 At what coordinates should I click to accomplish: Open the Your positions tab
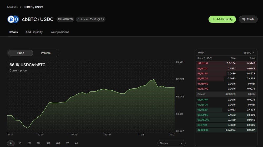(x=60, y=32)
